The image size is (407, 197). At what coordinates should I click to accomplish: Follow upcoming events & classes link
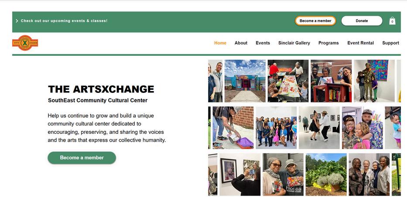tap(64, 21)
